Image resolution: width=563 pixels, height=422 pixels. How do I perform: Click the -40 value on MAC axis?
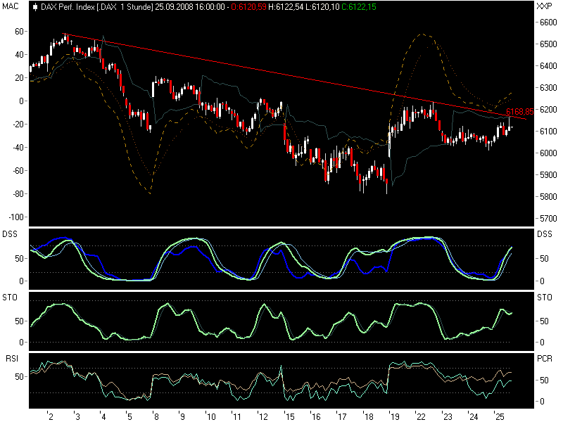click(18, 148)
